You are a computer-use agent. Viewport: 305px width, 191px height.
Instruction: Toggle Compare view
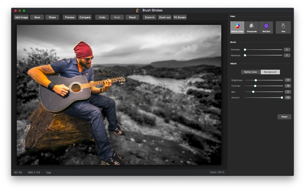point(85,17)
